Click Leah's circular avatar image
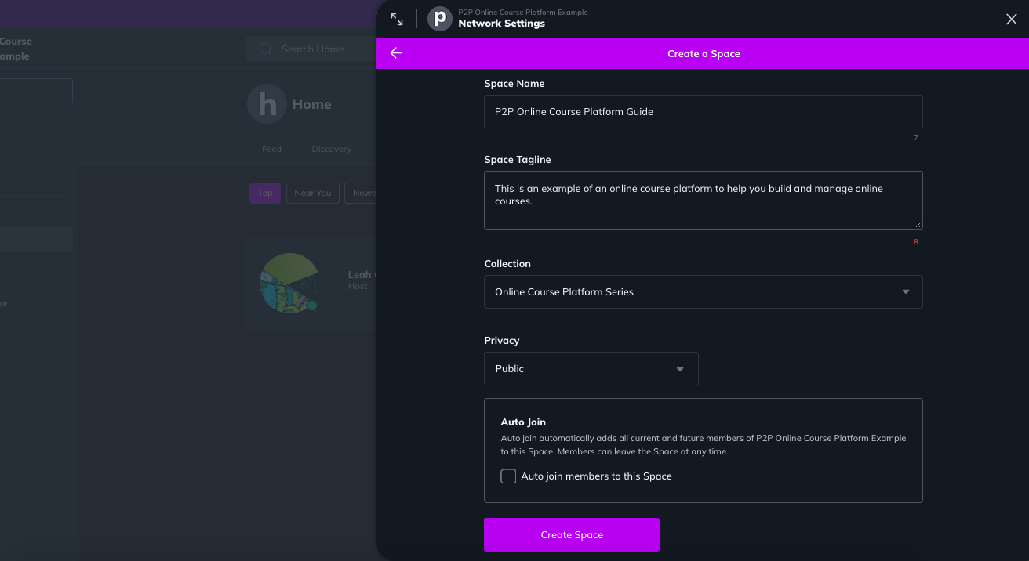 point(289,284)
